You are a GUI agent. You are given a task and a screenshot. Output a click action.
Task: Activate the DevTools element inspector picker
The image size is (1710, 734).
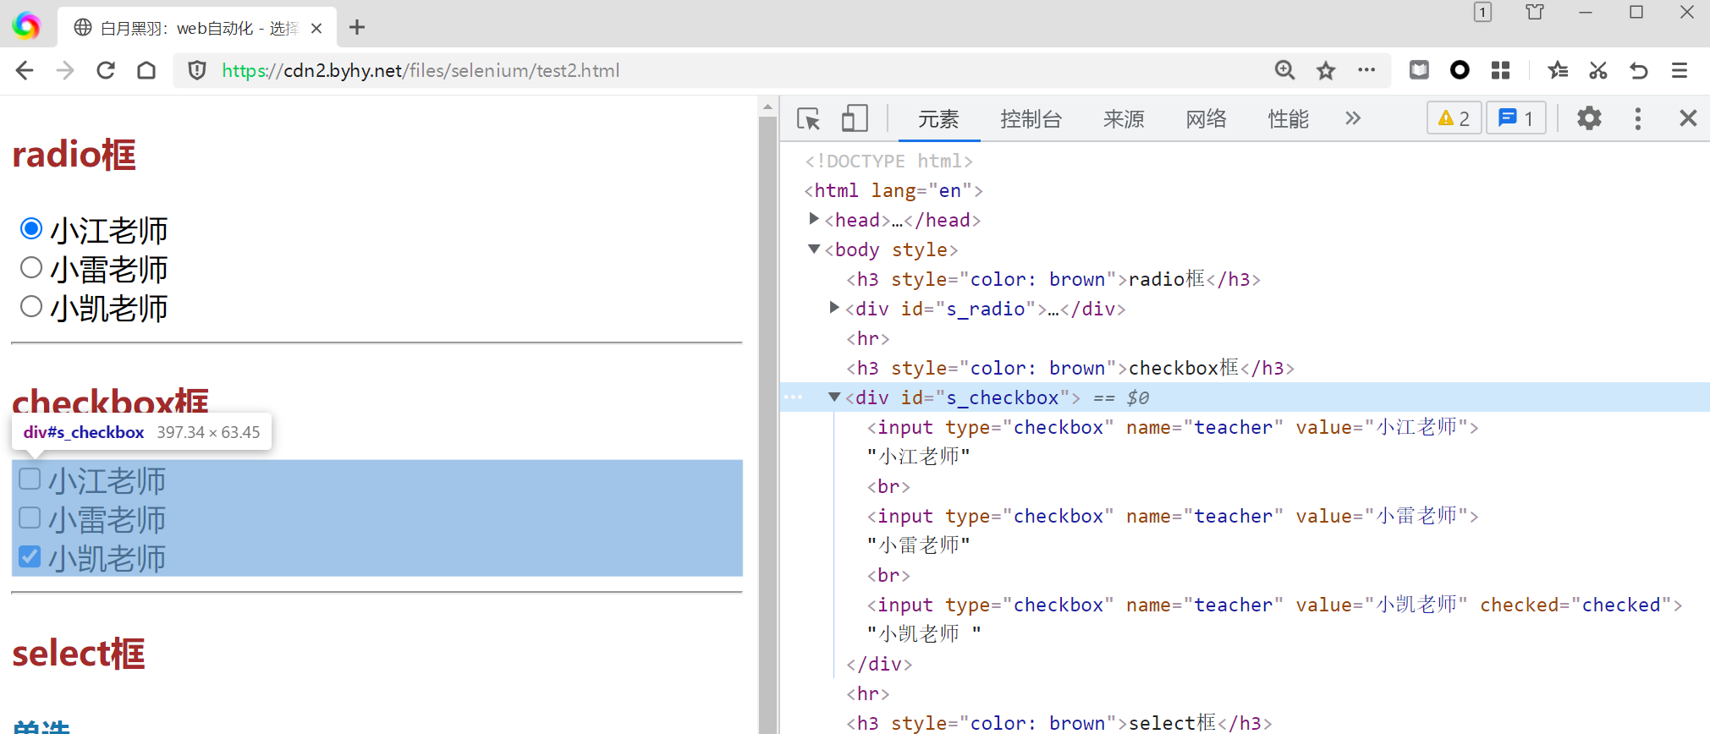(x=809, y=118)
